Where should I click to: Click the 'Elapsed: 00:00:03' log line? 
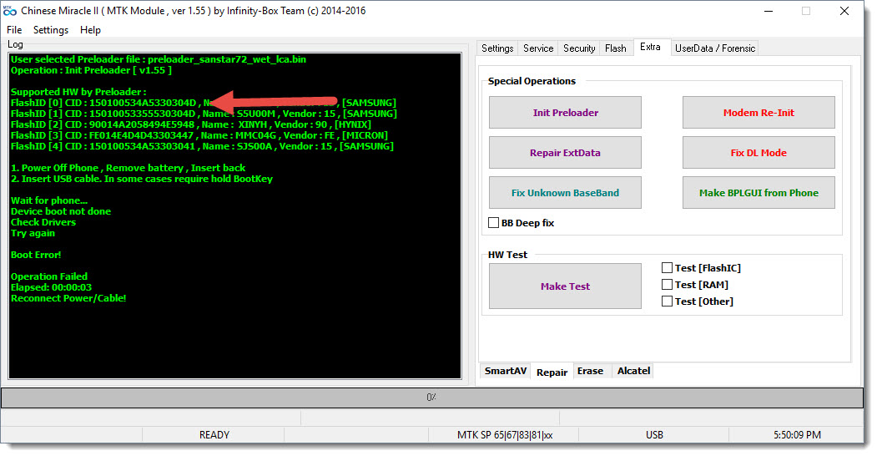(x=51, y=287)
